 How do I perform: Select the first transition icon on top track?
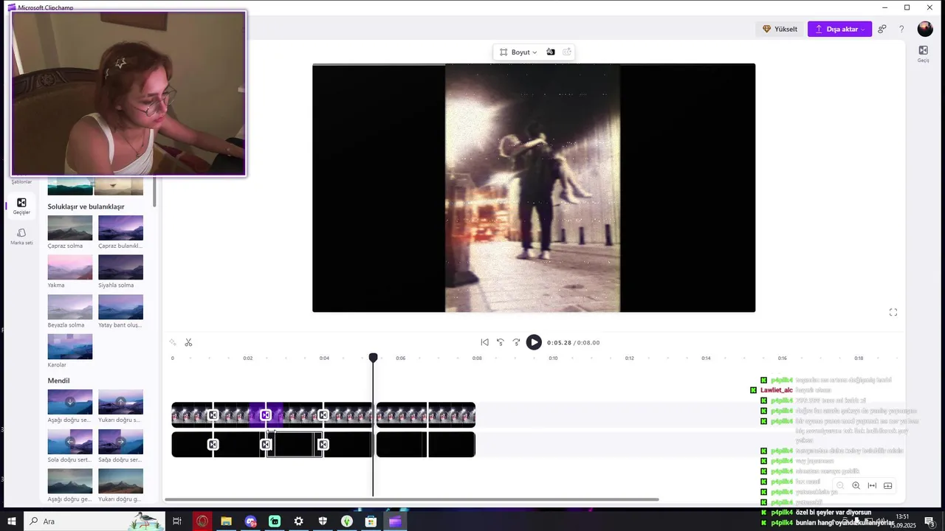coord(213,415)
